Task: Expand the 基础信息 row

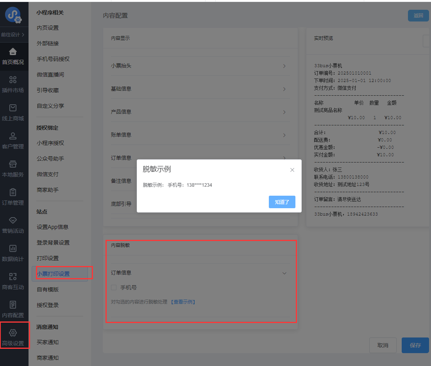Action: 284,89
